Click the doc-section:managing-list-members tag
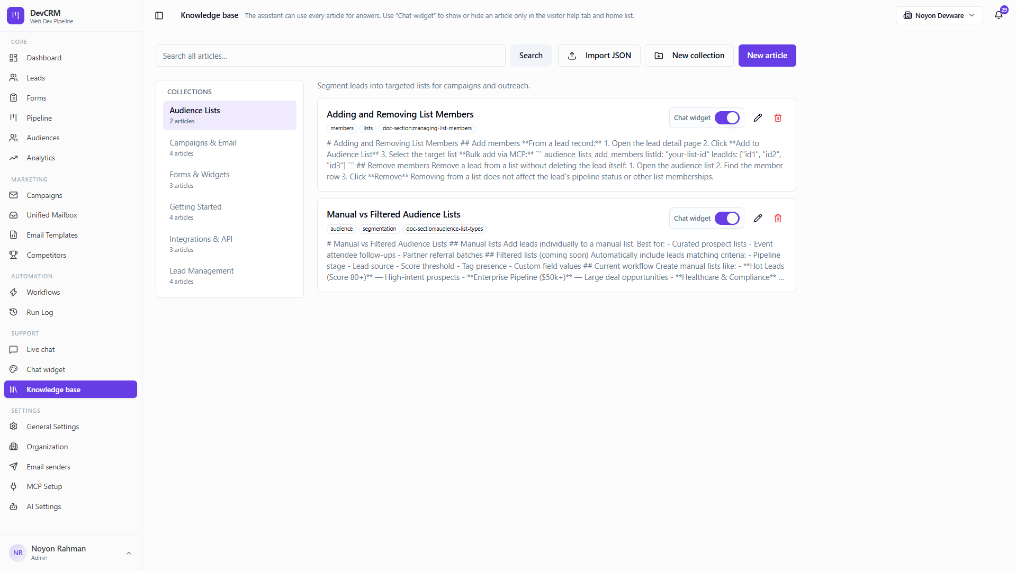 427,129
